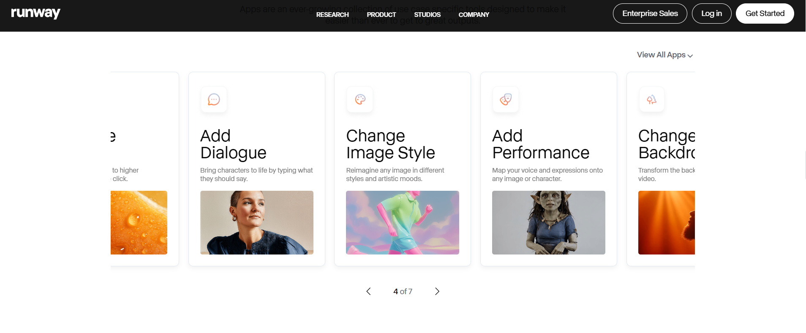Open the Change Image Style card title

pos(390,144)
